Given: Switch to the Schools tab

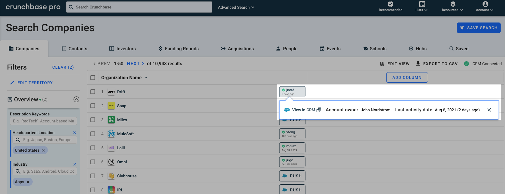Looking at the screenshot, I should [x=375, y=49].
